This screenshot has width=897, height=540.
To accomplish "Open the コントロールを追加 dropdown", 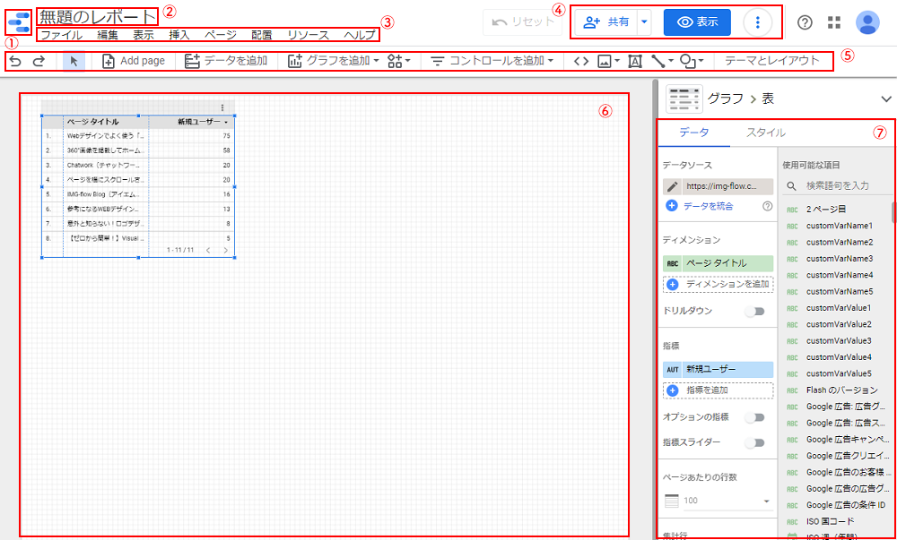I will pos(491,61).
